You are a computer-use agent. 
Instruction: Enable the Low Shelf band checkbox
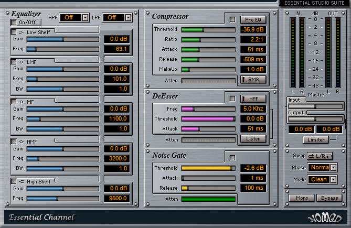click(x=14, y=32)
